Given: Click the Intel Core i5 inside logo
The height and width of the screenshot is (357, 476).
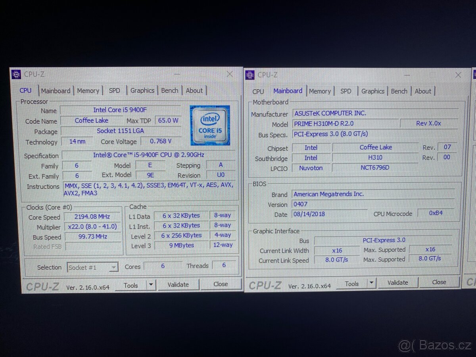Looking at the screenshot, I should pos(209,125).
